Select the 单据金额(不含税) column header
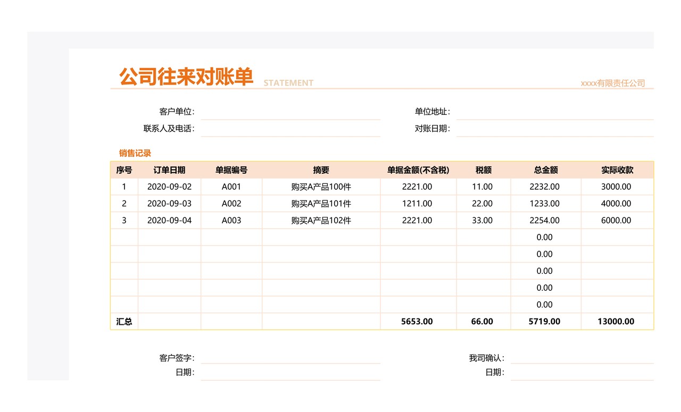The image size is (681, 412). pyautogui.click(x=418, y=170)
